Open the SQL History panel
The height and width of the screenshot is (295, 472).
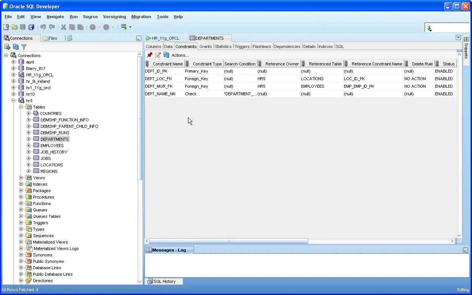(x=163, y=281)
